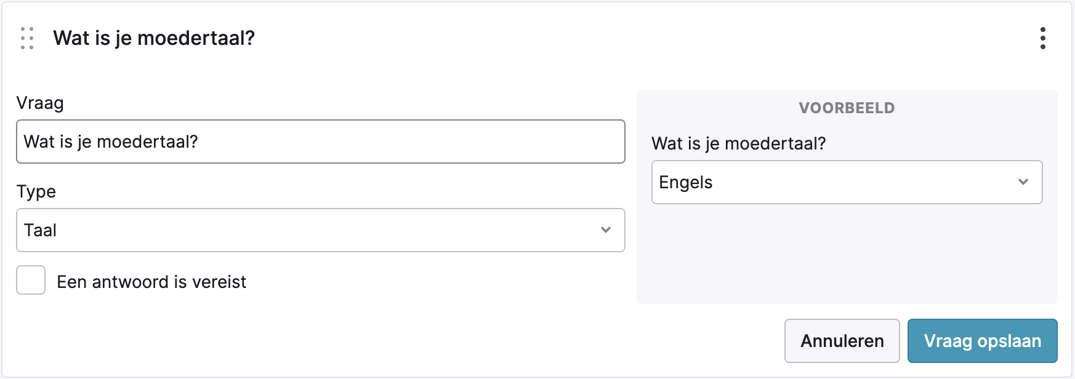Screen dimensions: 1075x379
Task: Grab the drag handle beside the question title
Action: click(x=27, y=38)
